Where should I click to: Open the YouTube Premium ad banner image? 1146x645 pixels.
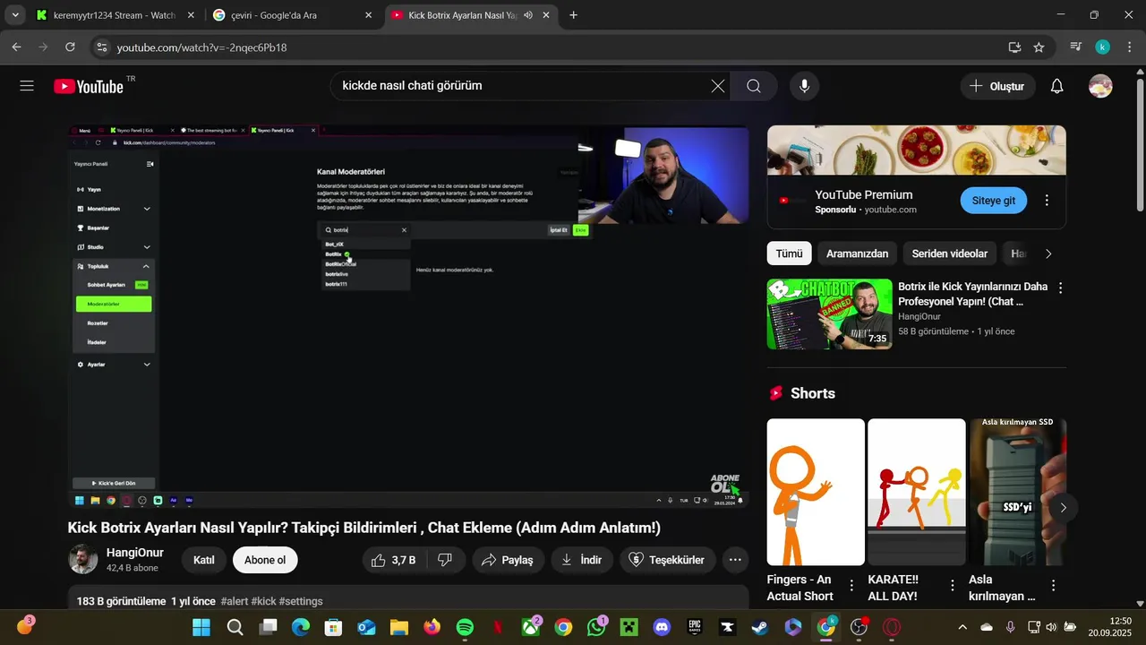917,150
